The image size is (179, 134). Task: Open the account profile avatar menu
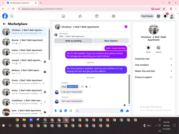[172, 16]
